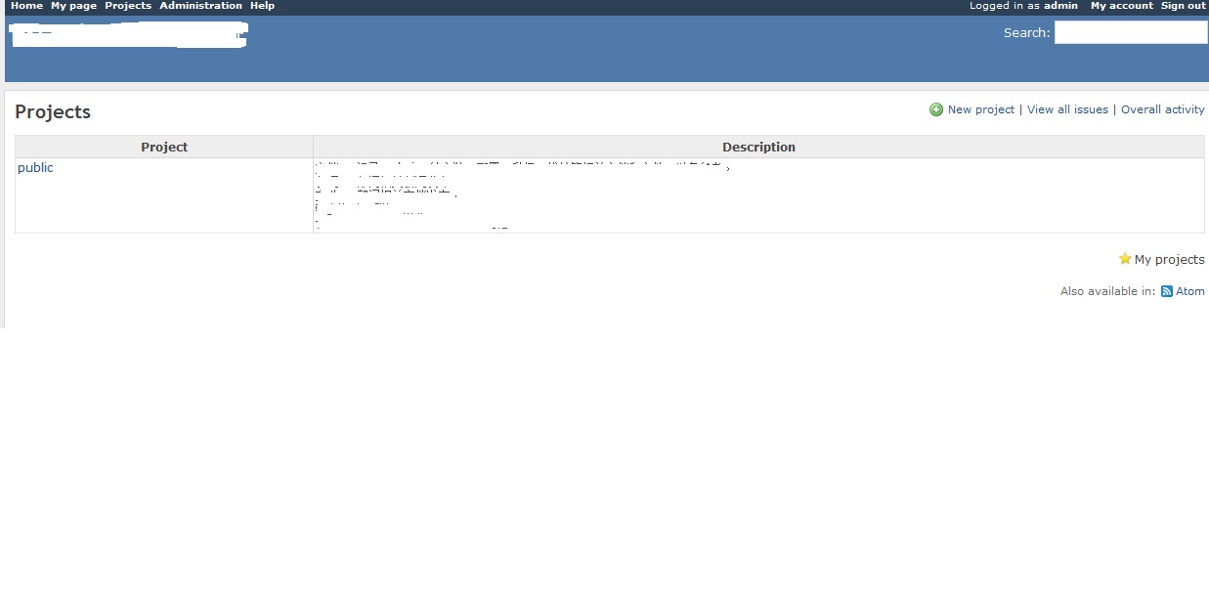
Task: Click the green New project plus icon
Action: pyautogui.click(x=936, y=109)
